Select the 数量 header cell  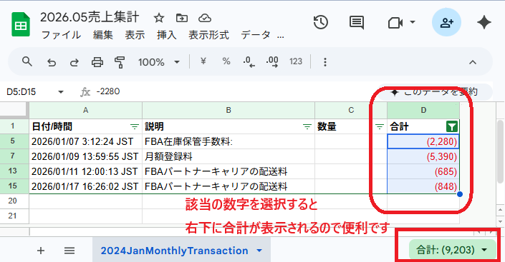tap(351, 126)
